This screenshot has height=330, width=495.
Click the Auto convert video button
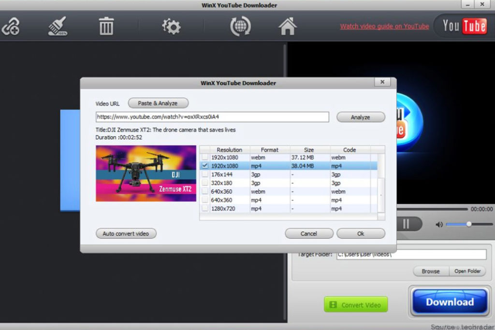point(126,233)
